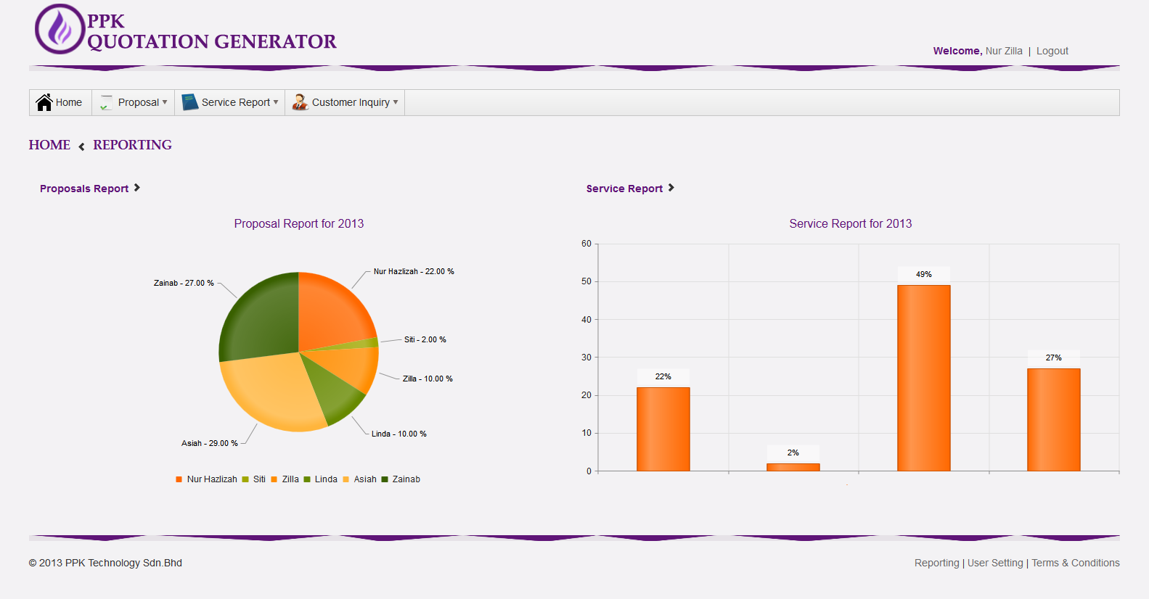Open Terms & Conditions footer link
Viewport: 1149px width, 599px height.
1075,563
